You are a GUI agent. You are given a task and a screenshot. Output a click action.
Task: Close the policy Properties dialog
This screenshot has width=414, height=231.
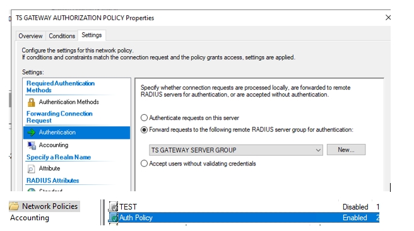388,18
